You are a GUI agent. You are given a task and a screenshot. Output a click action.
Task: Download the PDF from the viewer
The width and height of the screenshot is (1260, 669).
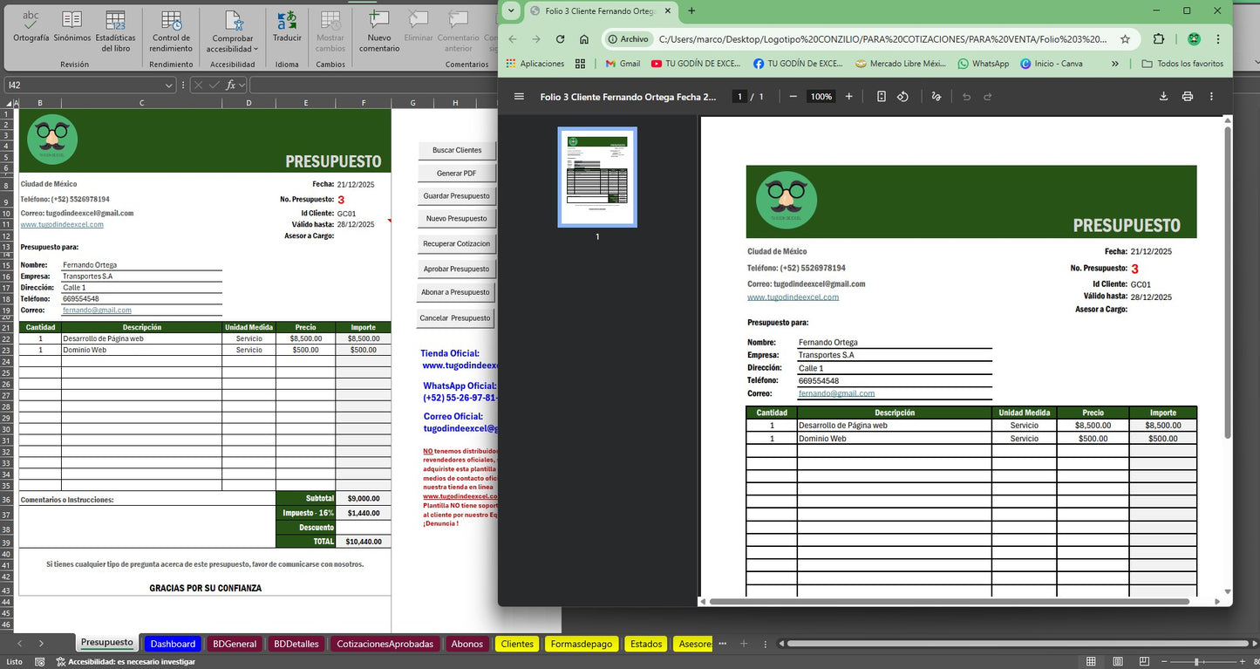pos(1163,97)
